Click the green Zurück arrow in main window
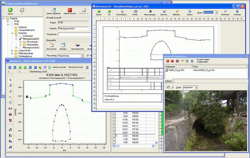This screenshot has height=158, width=250. pos(10,10)
